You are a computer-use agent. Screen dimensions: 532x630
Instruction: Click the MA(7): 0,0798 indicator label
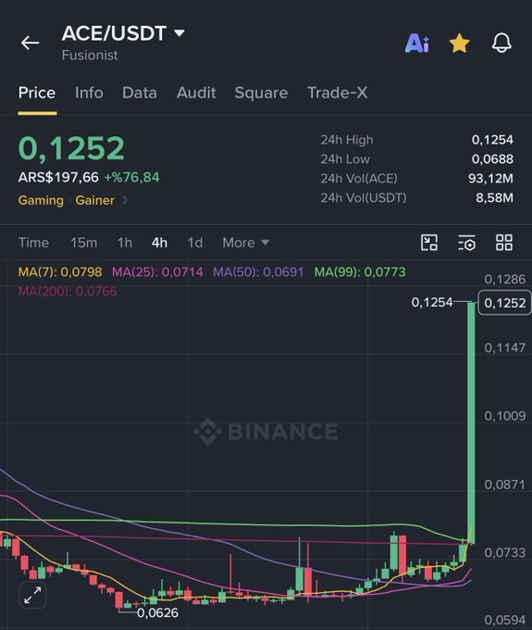60,272
